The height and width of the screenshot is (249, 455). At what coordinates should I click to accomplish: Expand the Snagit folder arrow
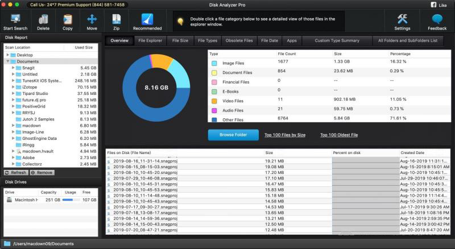[13, 68]
